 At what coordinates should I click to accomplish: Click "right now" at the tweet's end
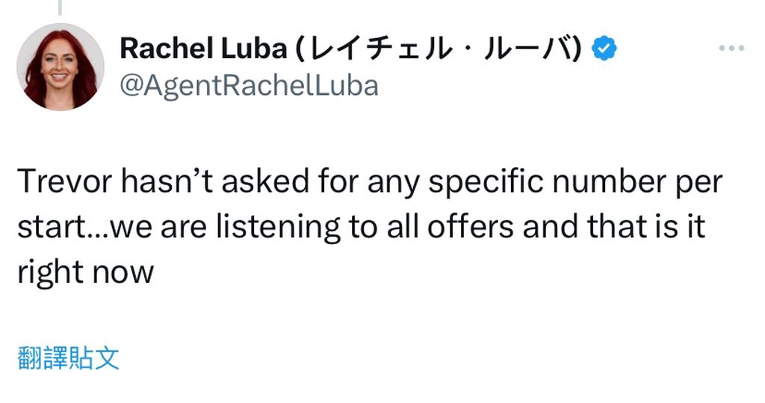click(x=84, y=272)
